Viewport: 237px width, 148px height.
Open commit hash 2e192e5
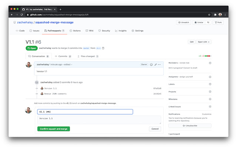click(x=157, y=94)
